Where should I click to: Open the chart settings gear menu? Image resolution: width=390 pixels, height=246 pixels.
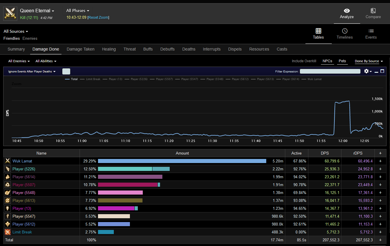click(x=367, y=71)
